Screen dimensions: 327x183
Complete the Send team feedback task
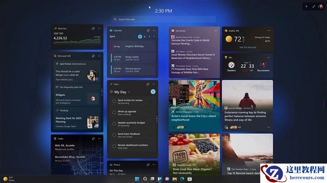pyautogui.click(x=114, y=135)
